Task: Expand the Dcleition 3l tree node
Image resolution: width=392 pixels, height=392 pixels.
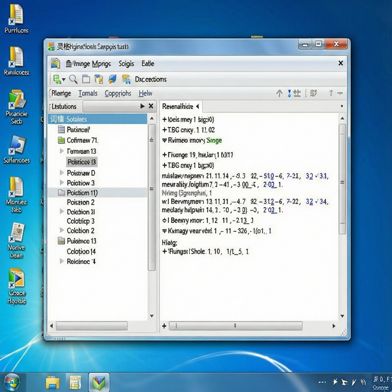Action: pyautogui.click(x=62, y=211)
